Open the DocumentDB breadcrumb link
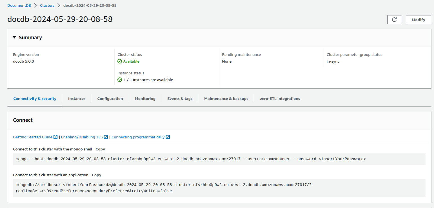 19,5
